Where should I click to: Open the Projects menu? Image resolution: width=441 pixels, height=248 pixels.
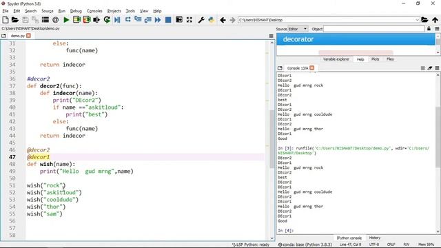114,11
